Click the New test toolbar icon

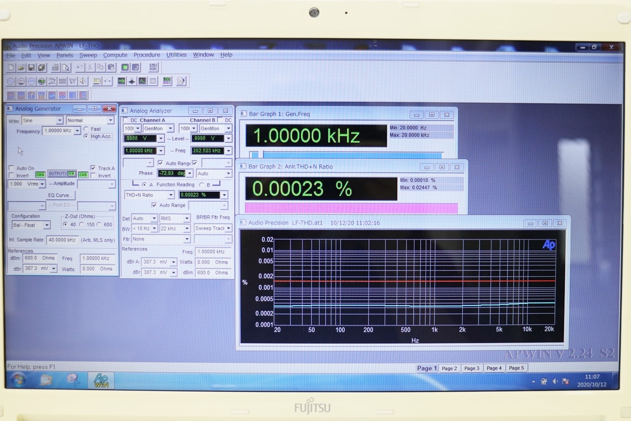tap(11, 68)
